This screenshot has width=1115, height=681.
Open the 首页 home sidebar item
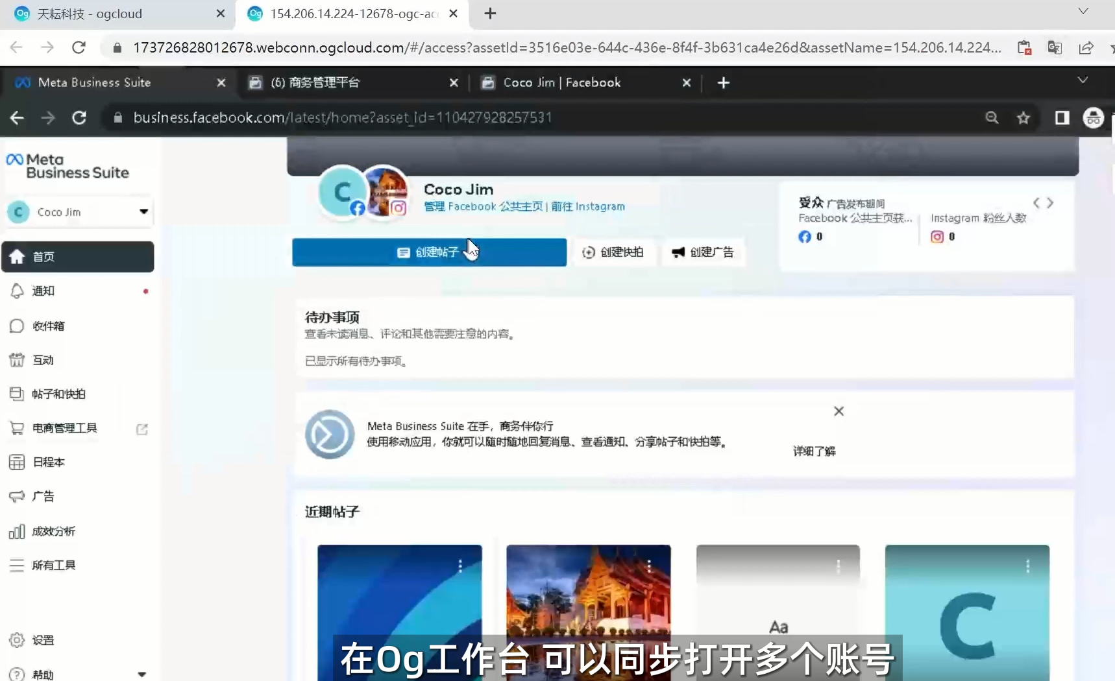point(77,257)
